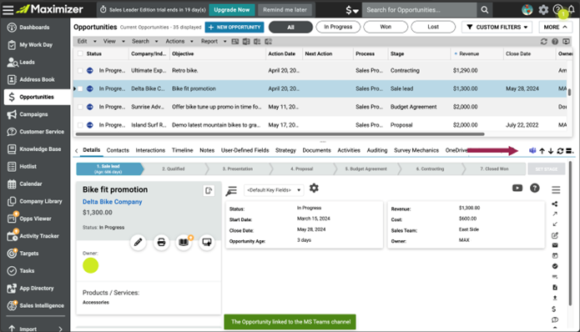Play the video tutorial icon
Viewport: 580px width, 332px height.
tap(517, 189)
